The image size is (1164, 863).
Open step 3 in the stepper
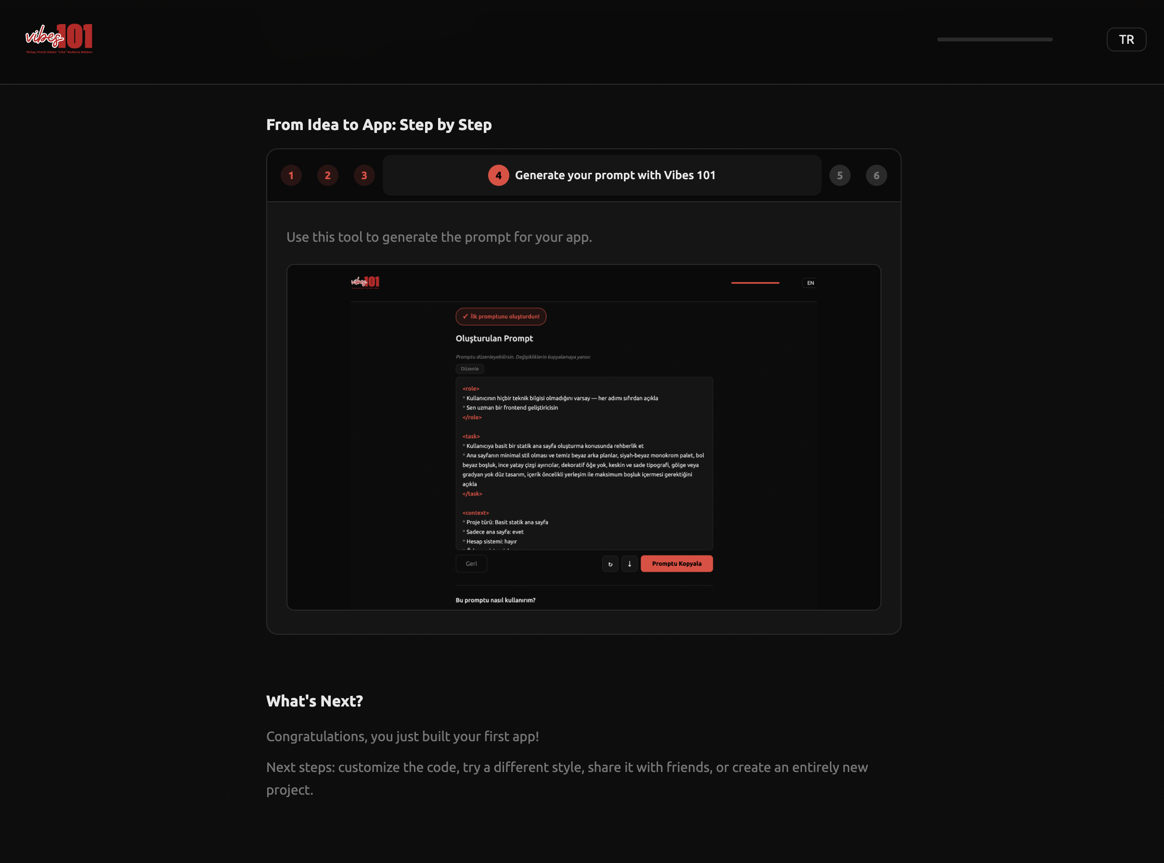pos(364,175)
